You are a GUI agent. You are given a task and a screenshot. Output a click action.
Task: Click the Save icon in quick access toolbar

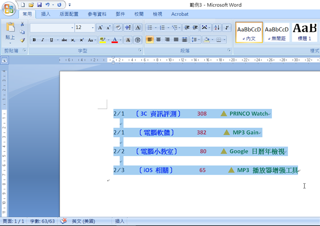39,5
